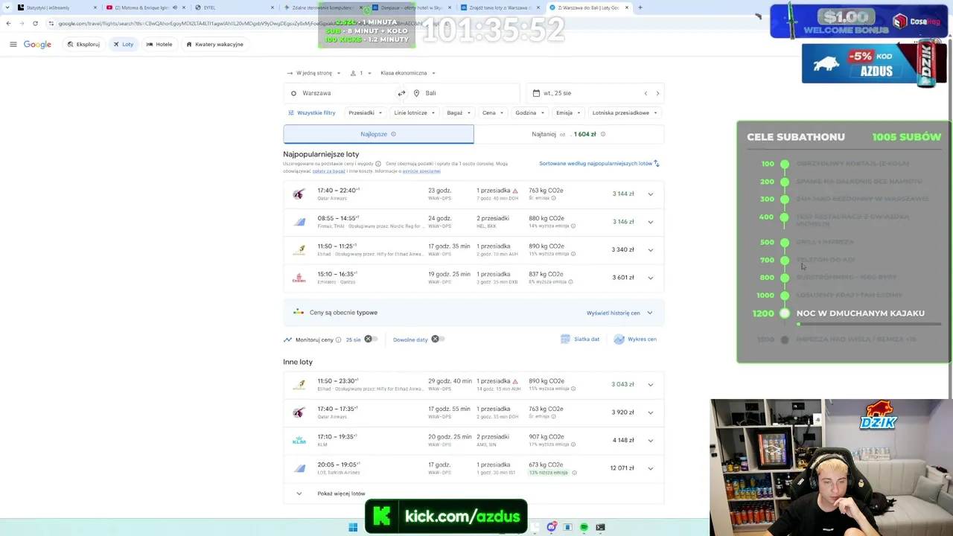Expand the 12 071 zł LOT flight details
Viewport: 953px width, 536px height.
coord(650,468)
